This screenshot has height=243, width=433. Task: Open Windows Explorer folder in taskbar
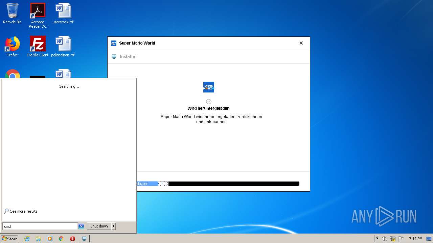pos(38,239)
